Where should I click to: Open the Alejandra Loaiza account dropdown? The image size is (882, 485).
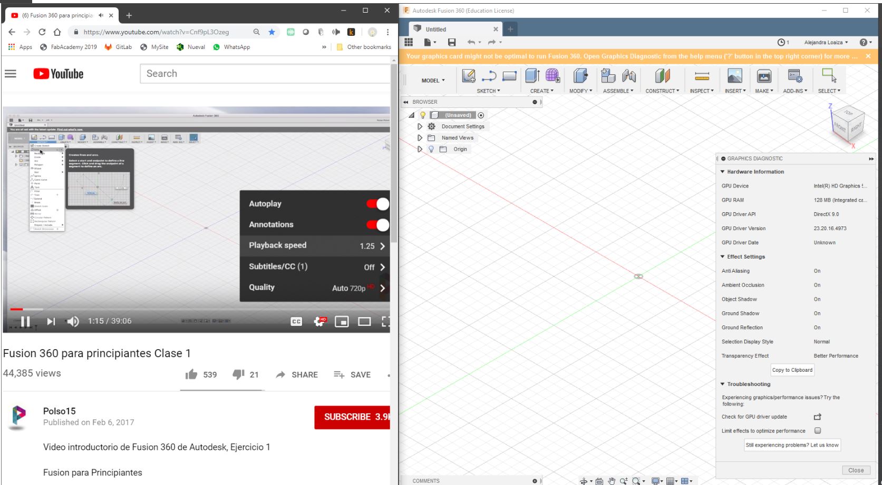tap(826, 42)
